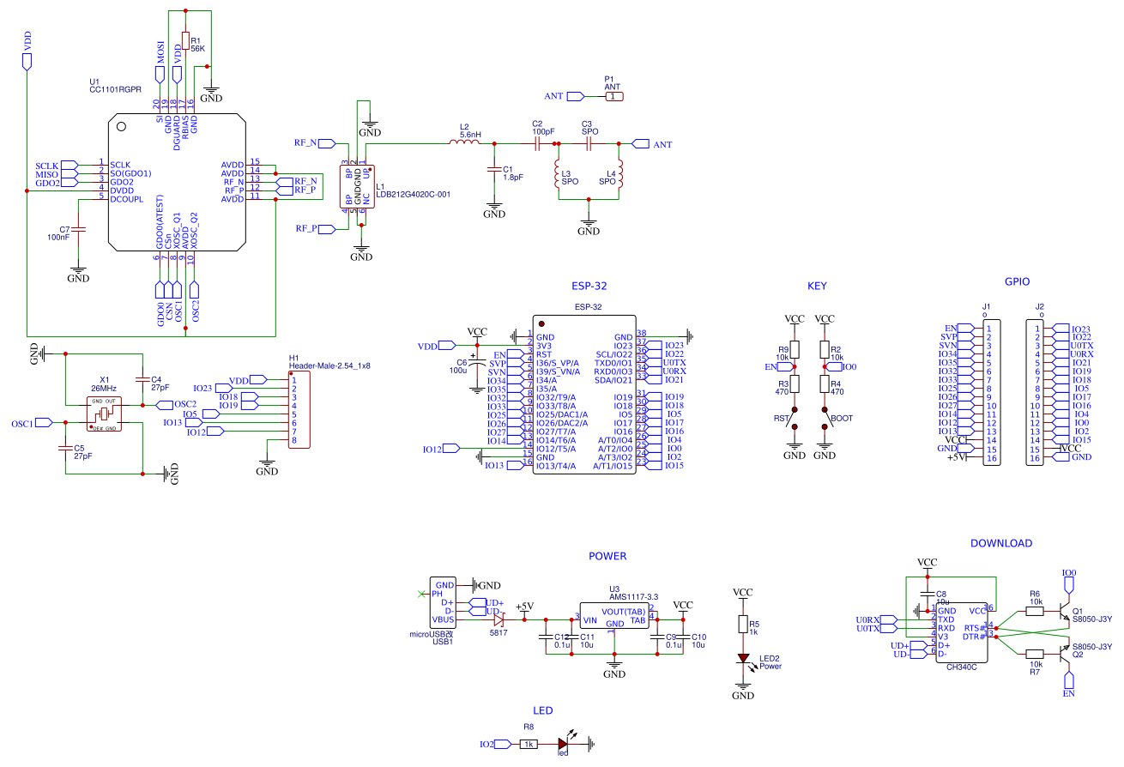Click the P1 ANT connector pad
The height and width of the screenshot is (767, 1124).
click(613, 96)
